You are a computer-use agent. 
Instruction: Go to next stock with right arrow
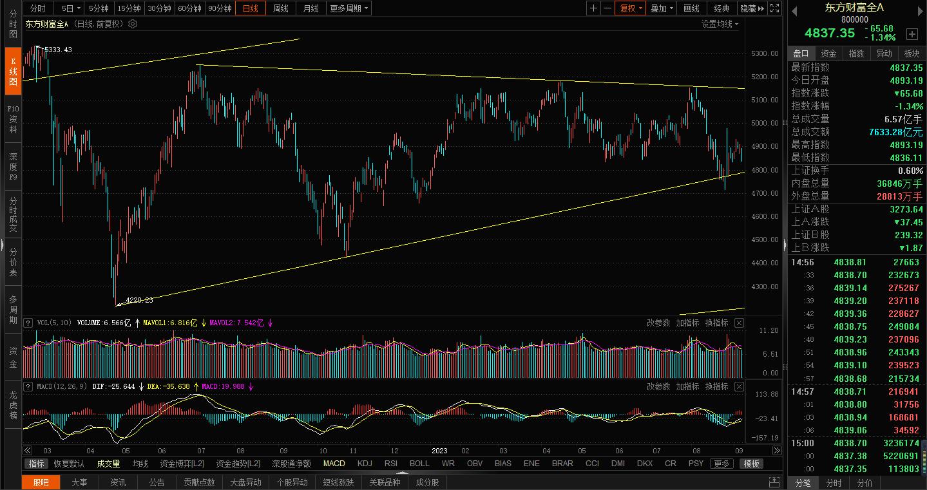[x=919, y=10]
